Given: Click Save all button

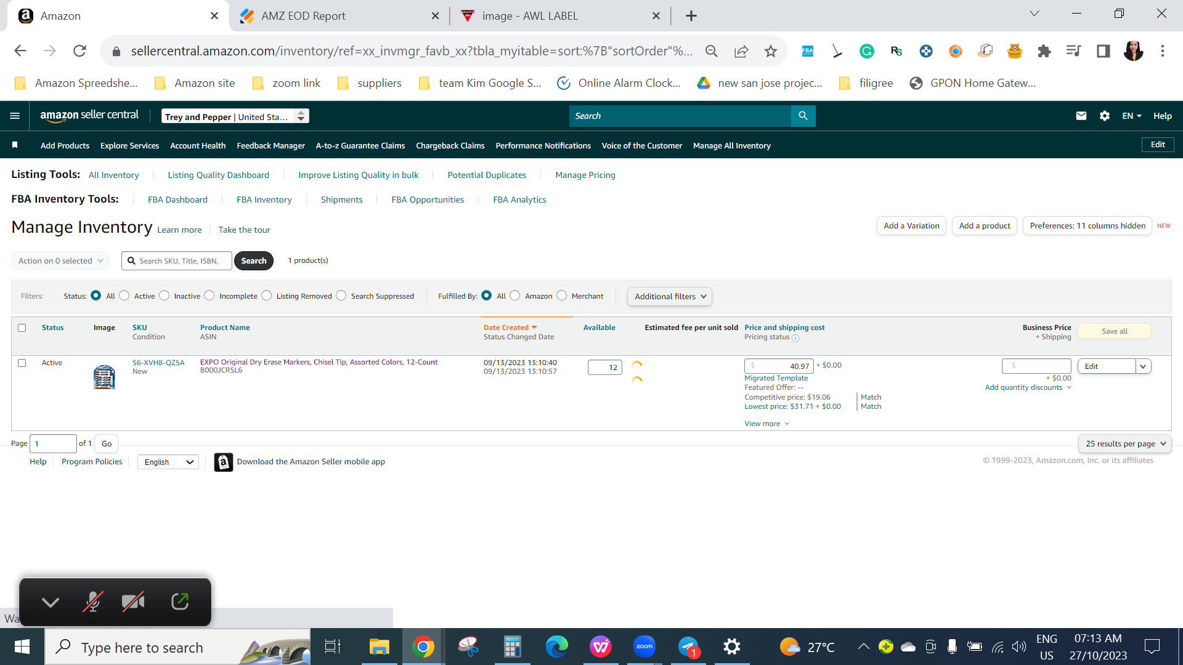Looking at the screenshot, I should pyautogui.click(x=1115, y=331).
